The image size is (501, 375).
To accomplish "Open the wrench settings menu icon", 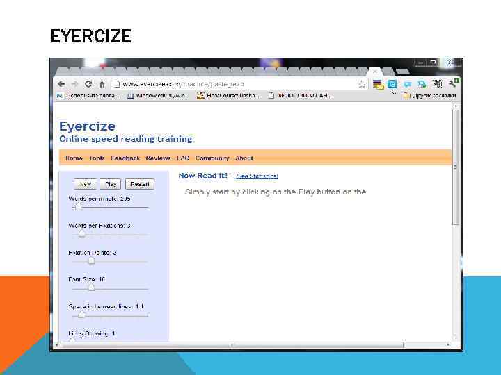I will click(453, 83).
